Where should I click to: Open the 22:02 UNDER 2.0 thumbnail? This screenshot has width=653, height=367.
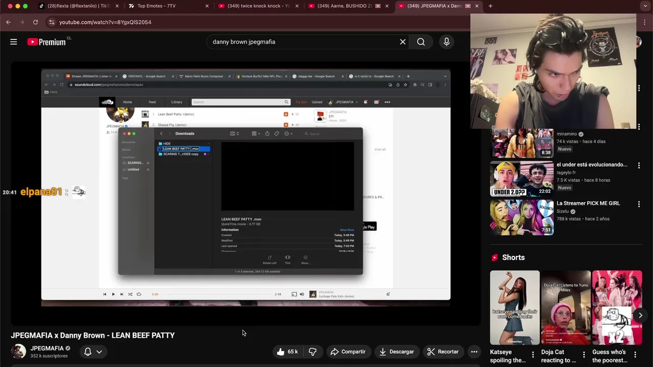click(521, 179)
